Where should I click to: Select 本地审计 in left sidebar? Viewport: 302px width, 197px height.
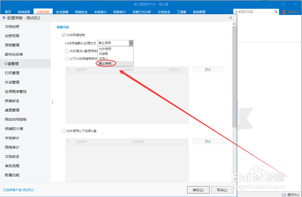pyautogui.click(x=25, y=138)
